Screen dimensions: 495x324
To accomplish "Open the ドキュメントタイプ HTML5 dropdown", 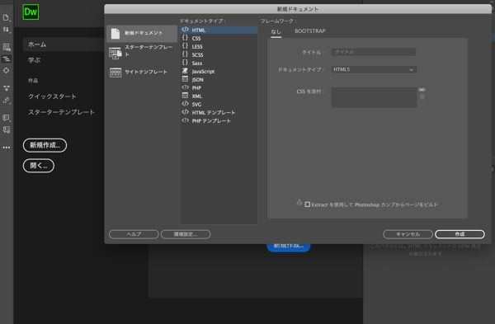I will (374, 69).
